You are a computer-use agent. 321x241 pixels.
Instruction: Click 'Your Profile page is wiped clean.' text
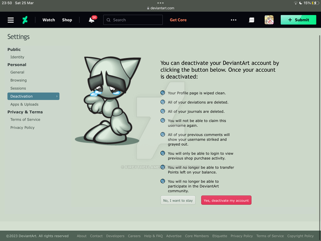(x=197, y=93)
